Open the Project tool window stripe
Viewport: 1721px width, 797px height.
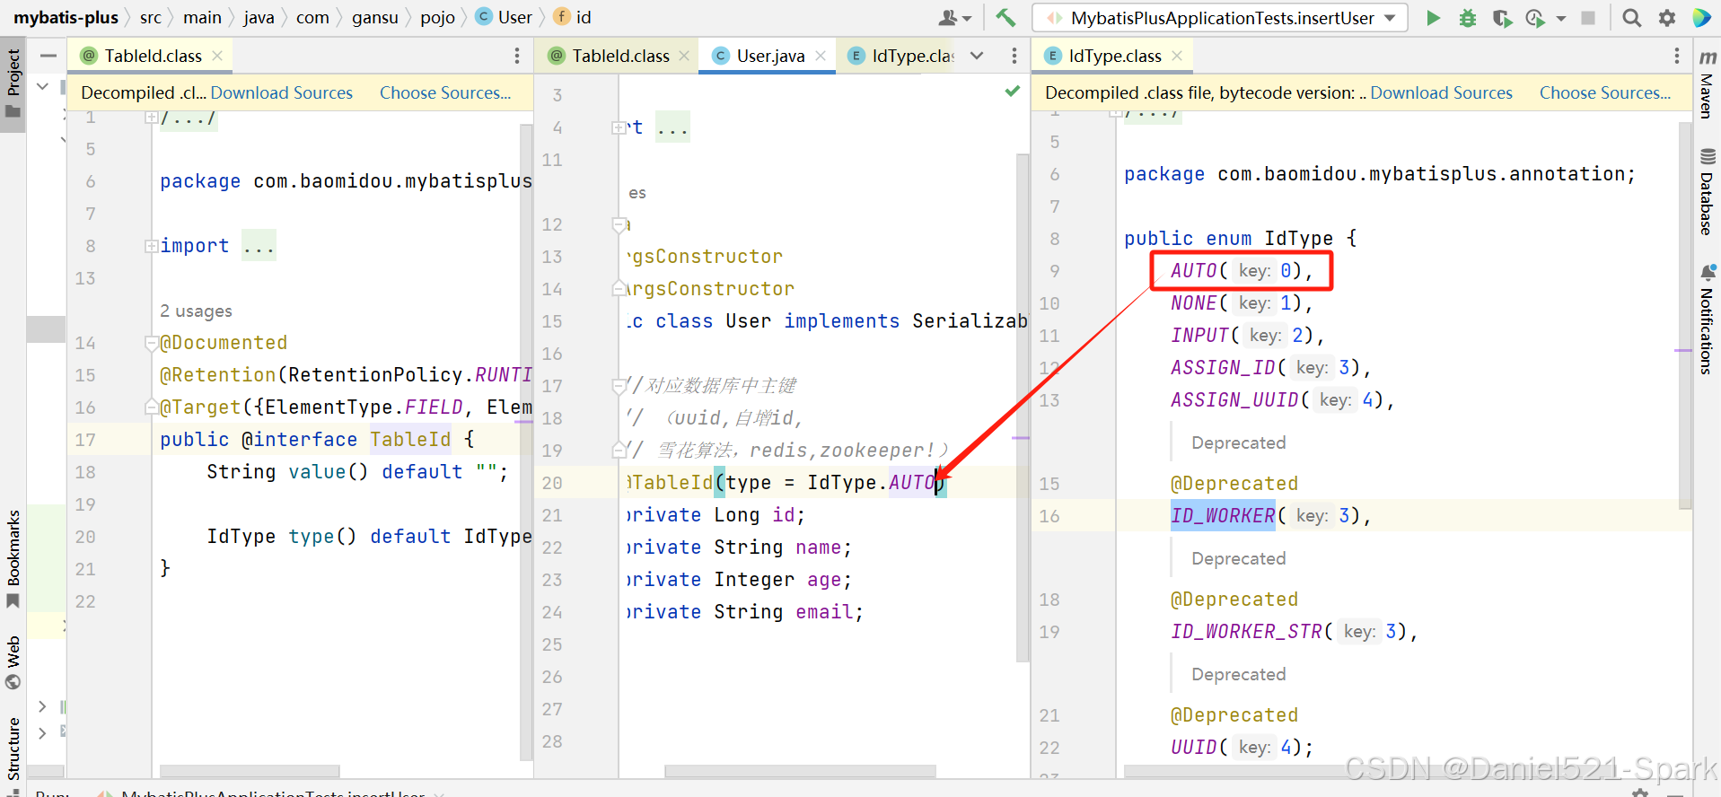coord(13,83)
